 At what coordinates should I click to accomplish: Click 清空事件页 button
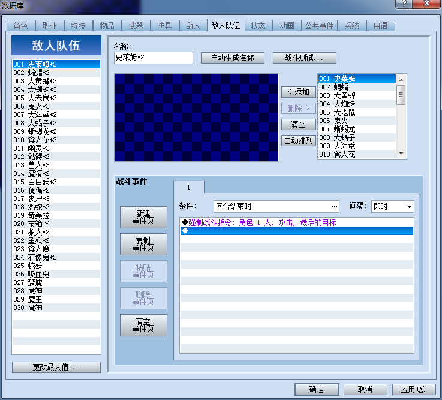click(143, 325)
